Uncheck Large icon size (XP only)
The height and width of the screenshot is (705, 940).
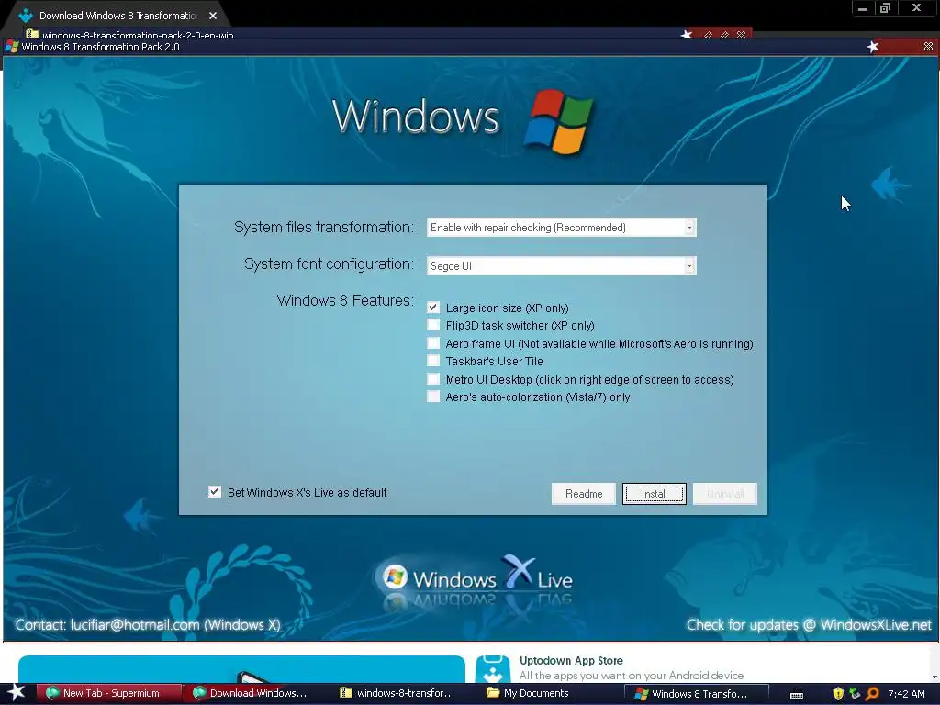[433, 308]
